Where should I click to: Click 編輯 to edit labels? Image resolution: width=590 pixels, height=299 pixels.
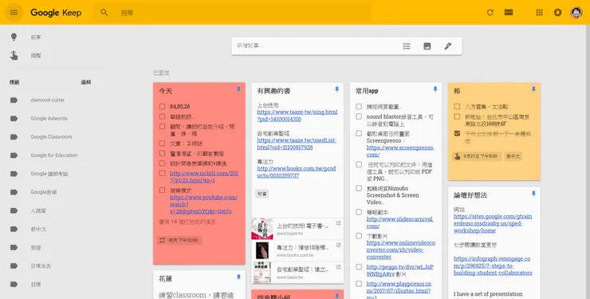[86, 82]
